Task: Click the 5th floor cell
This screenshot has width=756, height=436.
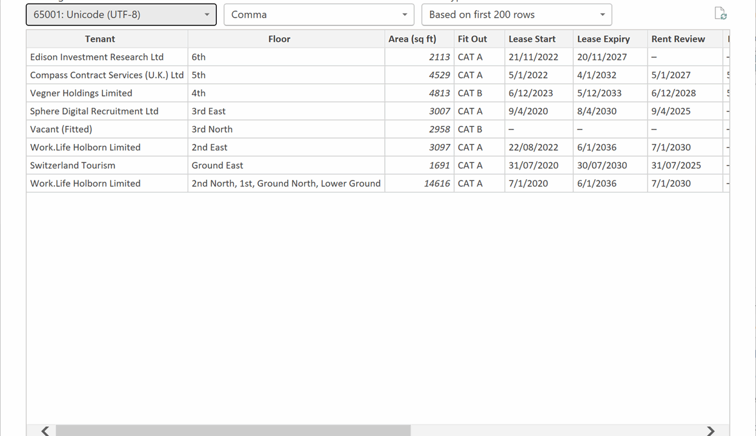Action: pos(286,75)
